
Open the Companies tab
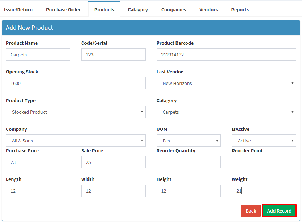pyautogui.click(x=174, y=10)
